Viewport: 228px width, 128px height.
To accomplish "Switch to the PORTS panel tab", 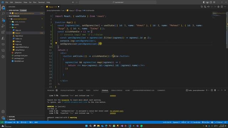I will coord(88,90).
